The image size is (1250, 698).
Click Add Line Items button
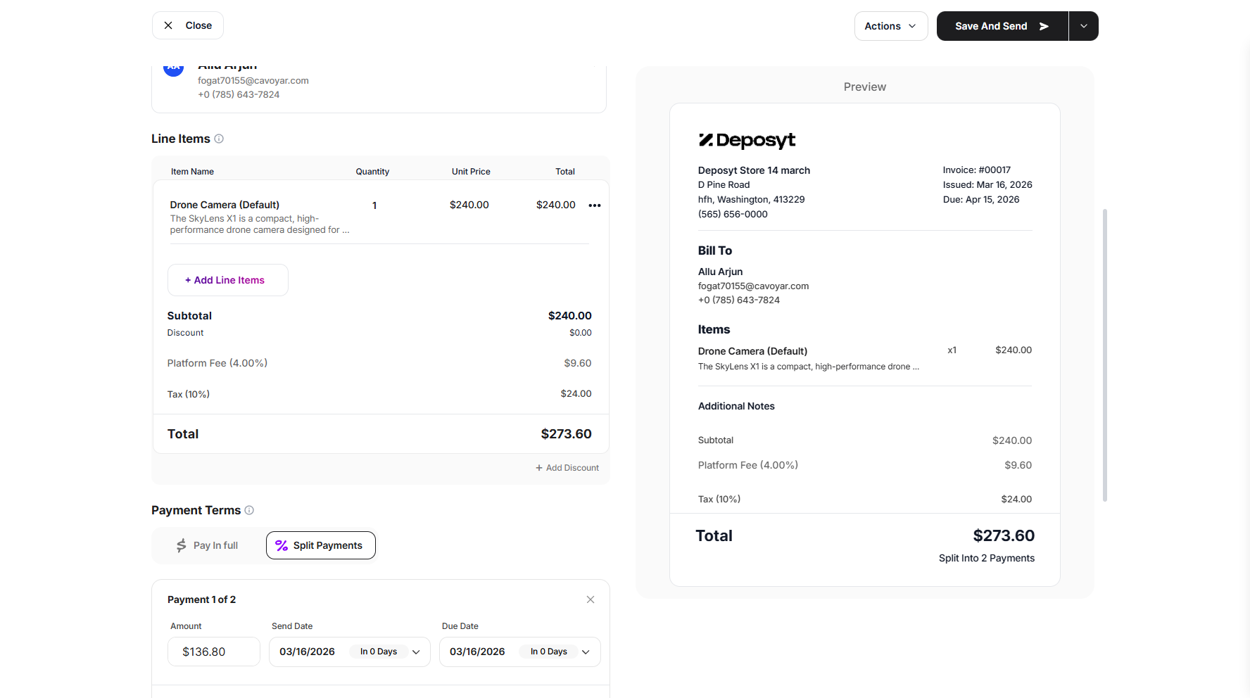tap(228, 280)
